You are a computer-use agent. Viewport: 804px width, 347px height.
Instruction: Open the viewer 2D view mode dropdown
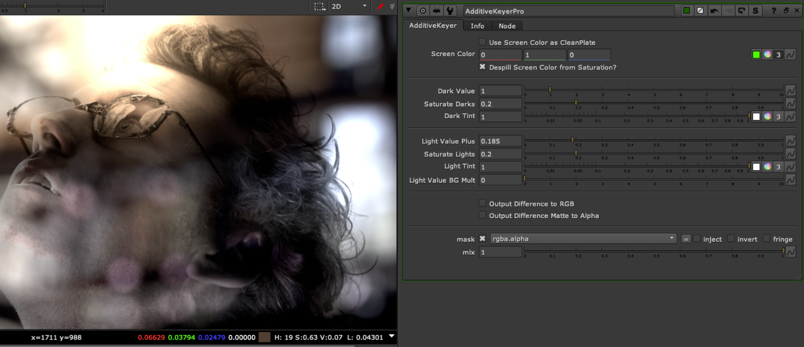(349, 7)
